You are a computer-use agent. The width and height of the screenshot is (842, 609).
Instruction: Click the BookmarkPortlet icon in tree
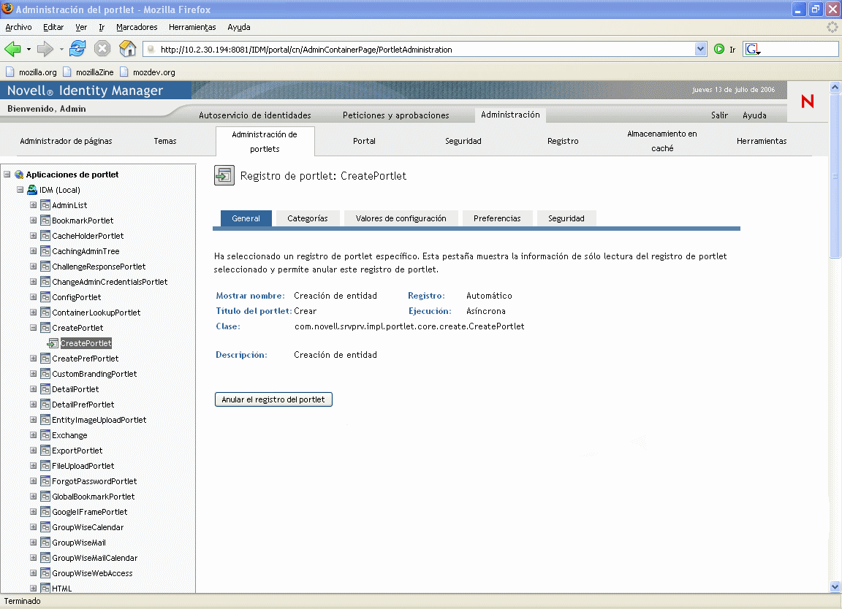45,221
